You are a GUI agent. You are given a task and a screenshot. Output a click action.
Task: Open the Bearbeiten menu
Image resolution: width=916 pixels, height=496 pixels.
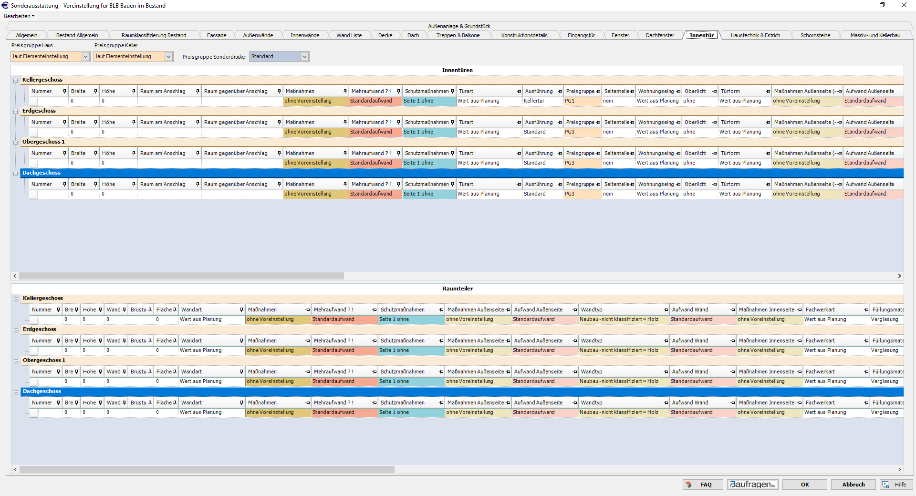coord(19,16)
